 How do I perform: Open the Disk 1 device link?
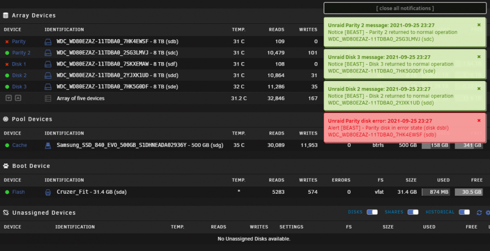coord(19,64)
